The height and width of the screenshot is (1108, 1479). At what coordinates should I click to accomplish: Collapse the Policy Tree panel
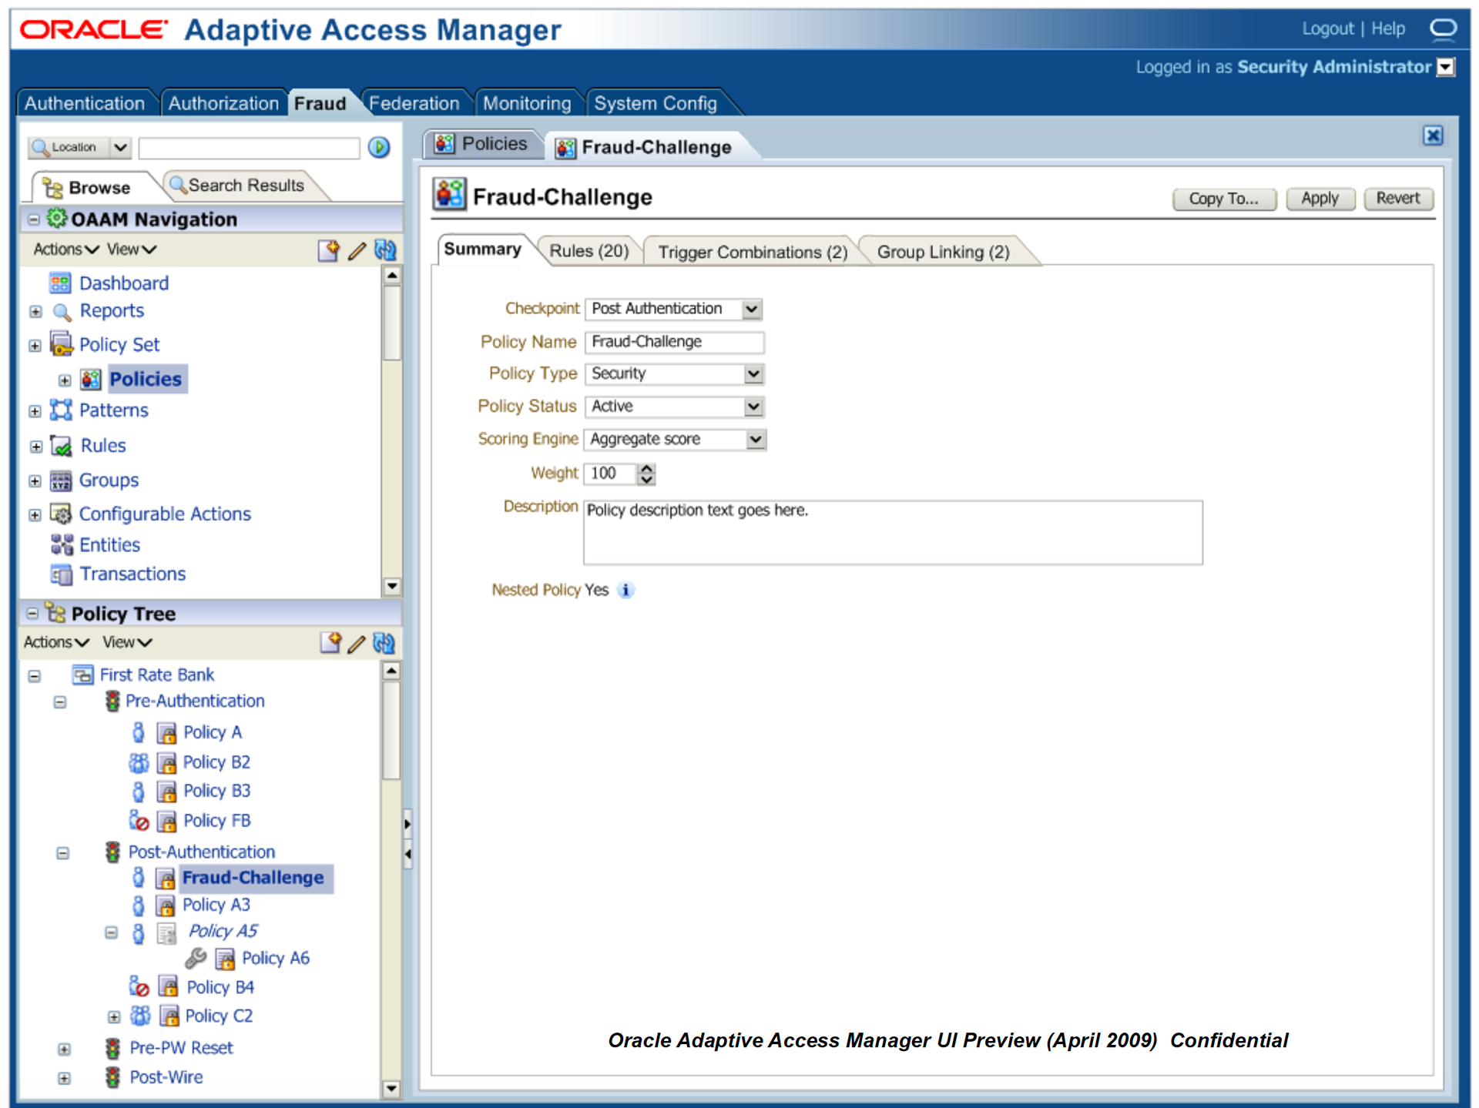[x=32, y=614]
